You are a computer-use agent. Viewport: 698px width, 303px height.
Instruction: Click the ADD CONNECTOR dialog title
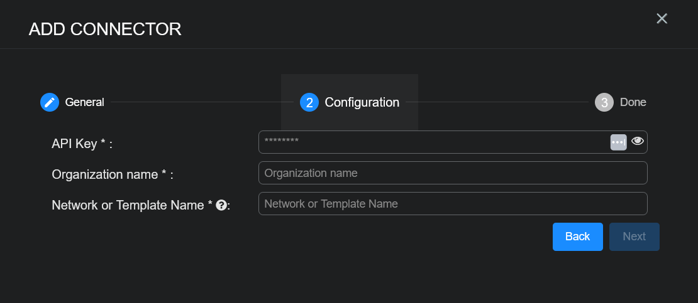[x=105, y=29]
